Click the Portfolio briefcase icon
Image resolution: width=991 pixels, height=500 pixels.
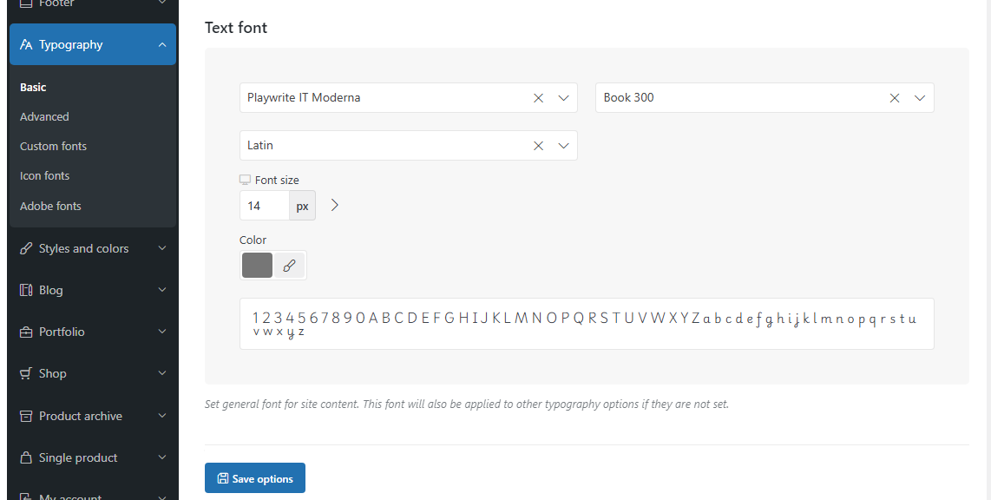pos(26,332)
